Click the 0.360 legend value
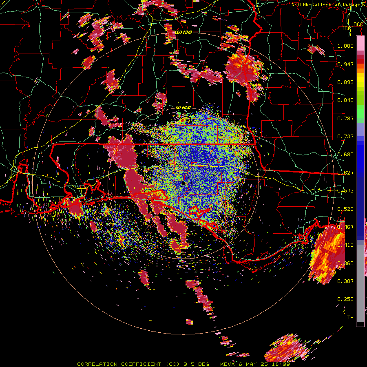 [345, 263]
